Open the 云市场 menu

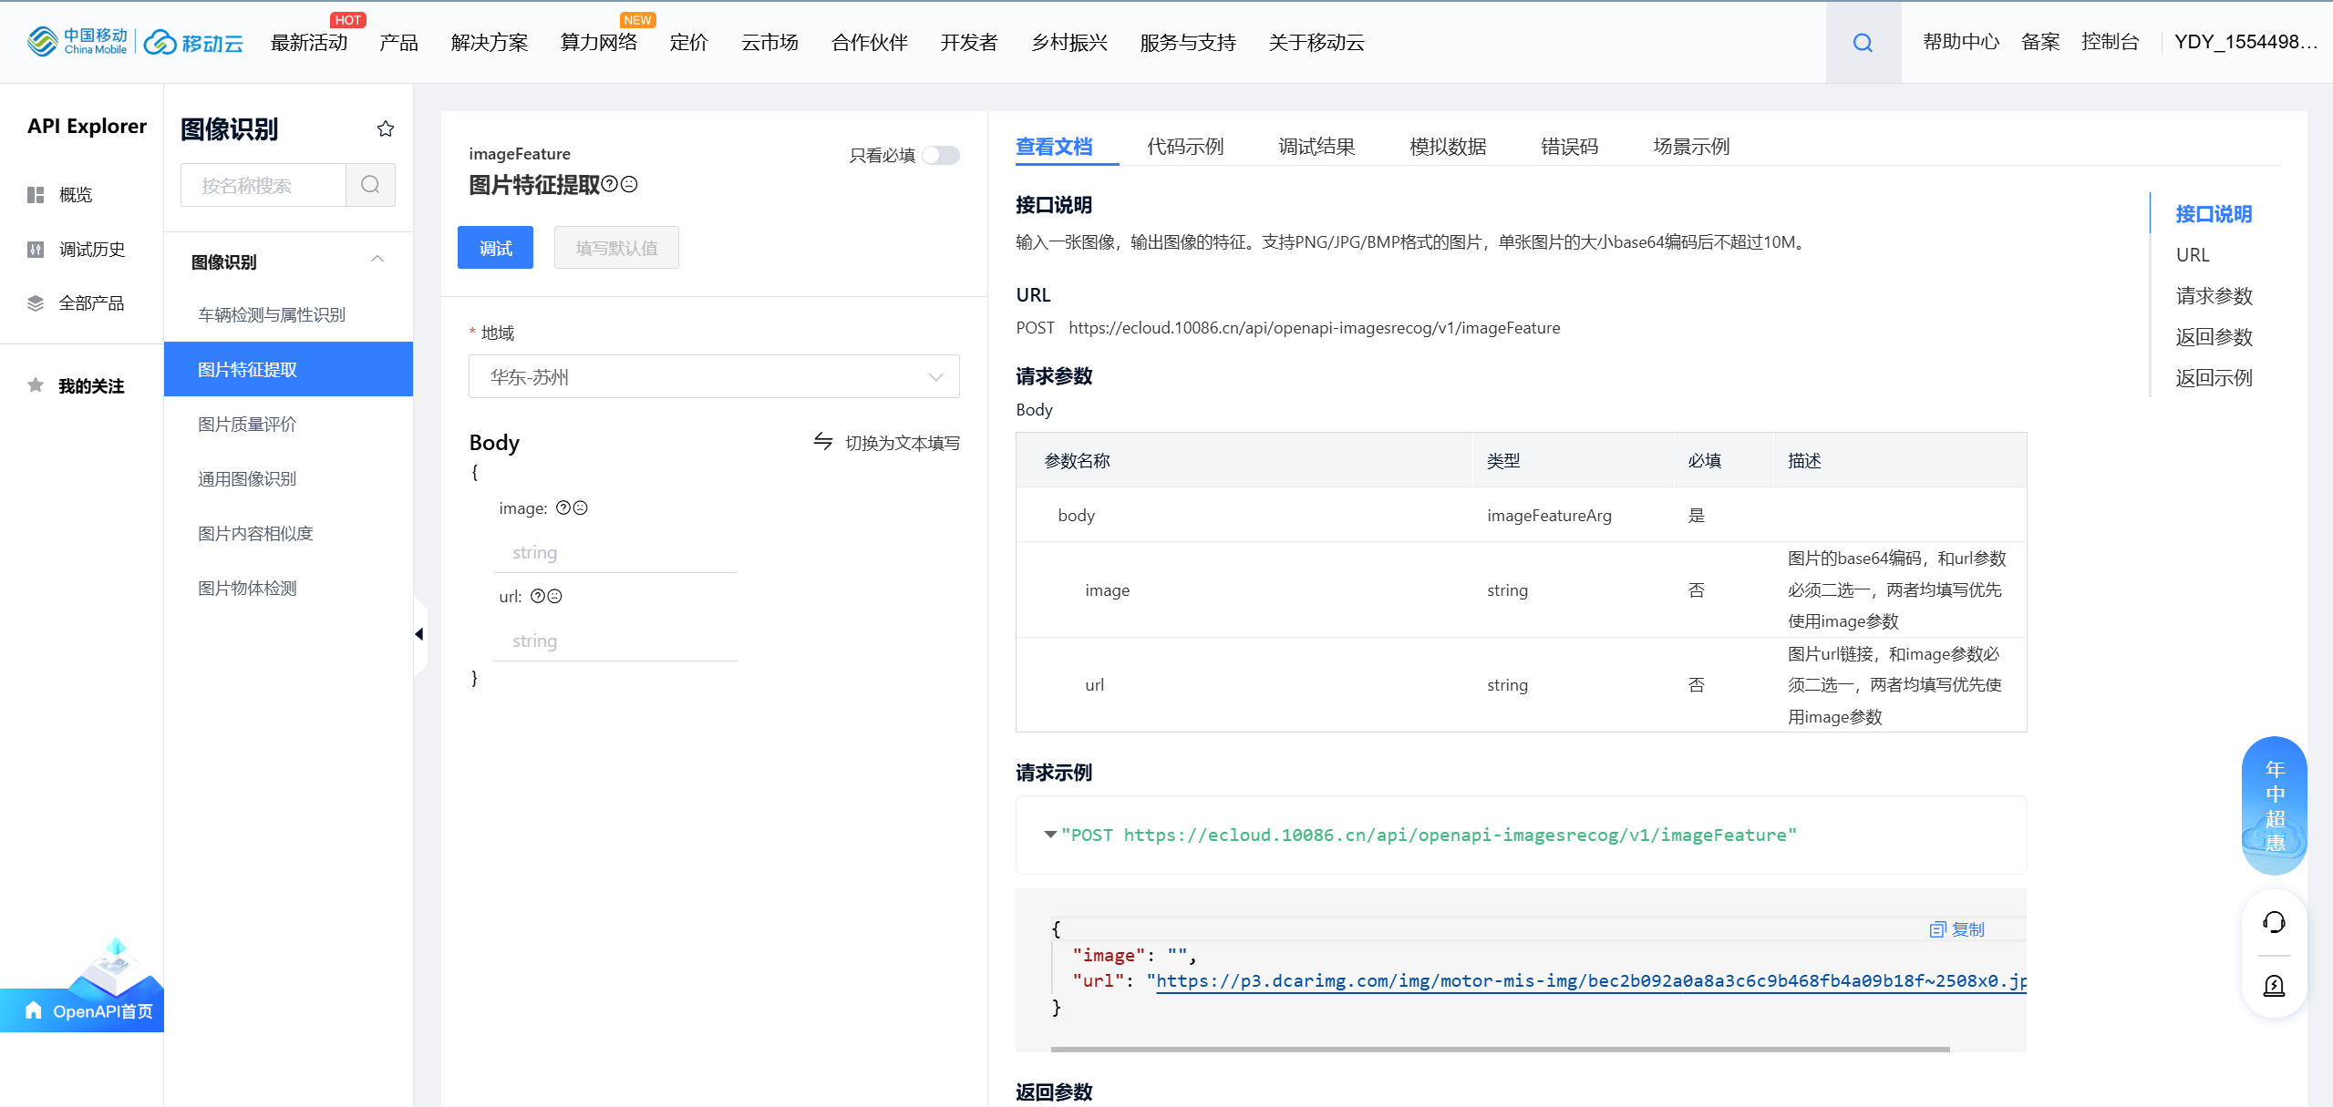pyautogui.click(x=769, y=43)
